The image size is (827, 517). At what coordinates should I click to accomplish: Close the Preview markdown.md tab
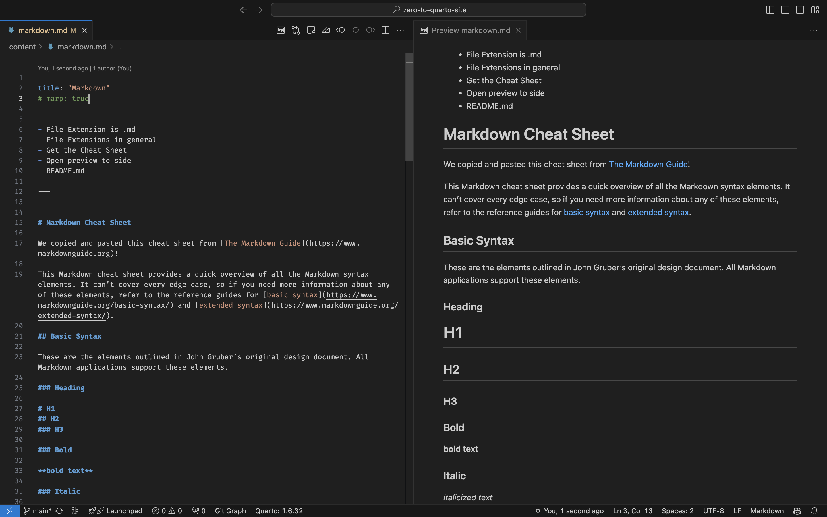pos(518,30)
